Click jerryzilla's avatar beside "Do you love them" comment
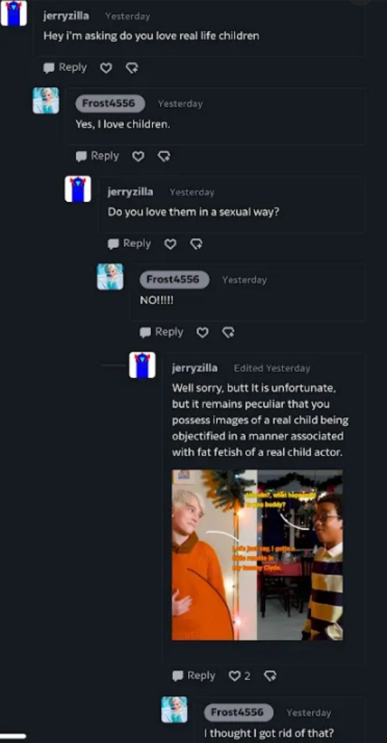This screenshot has height=743, width=387. [78, 189]
